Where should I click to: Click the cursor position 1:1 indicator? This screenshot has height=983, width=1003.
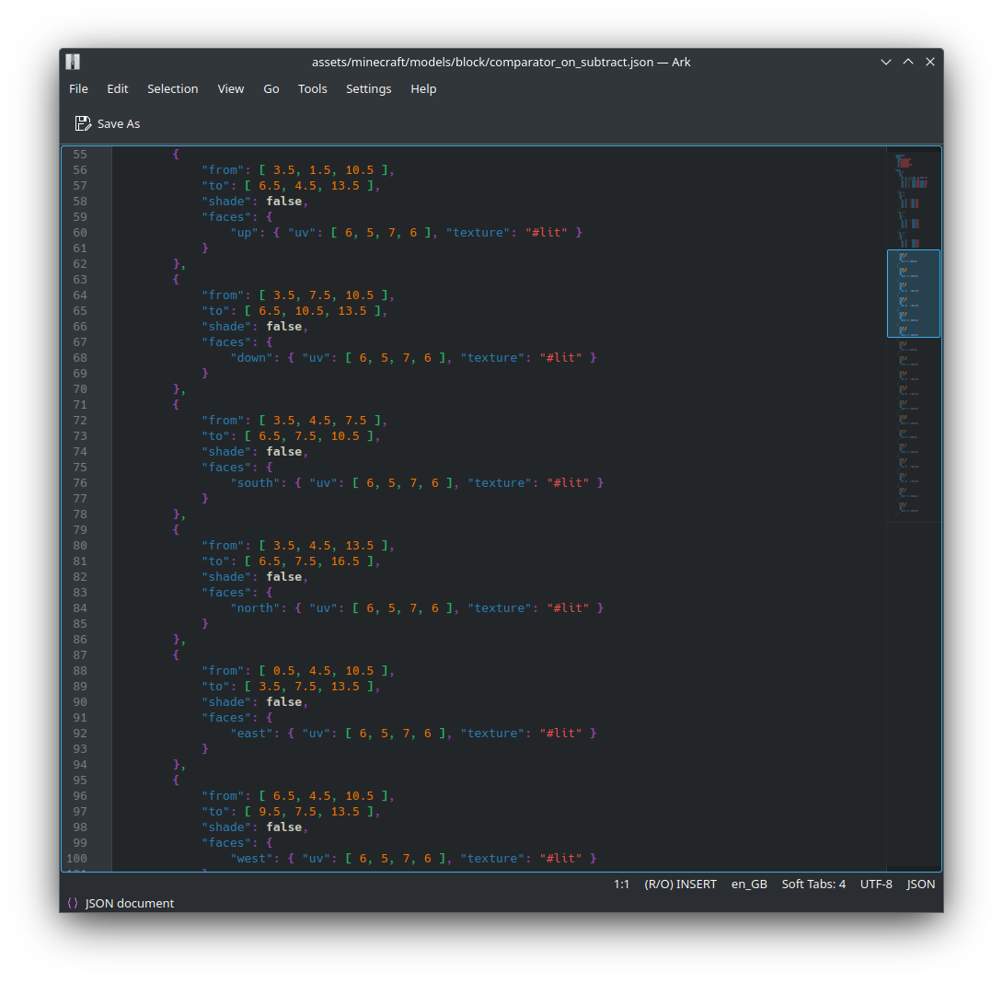tap(622, 884)
